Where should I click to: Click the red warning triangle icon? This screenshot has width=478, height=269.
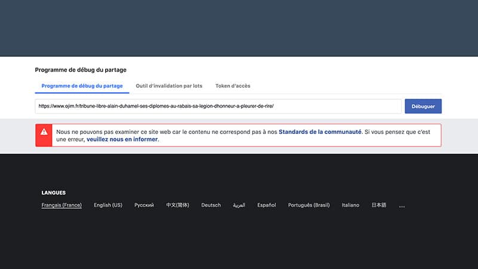(44, 132)
